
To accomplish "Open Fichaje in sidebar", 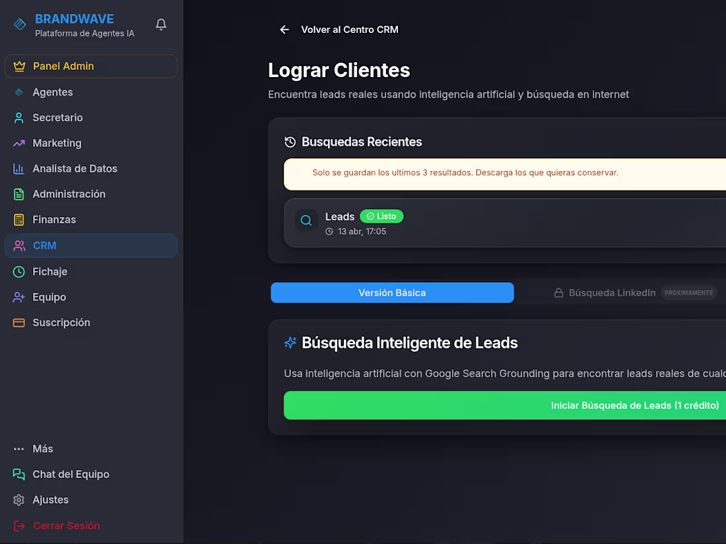I will tap(91, 272).
